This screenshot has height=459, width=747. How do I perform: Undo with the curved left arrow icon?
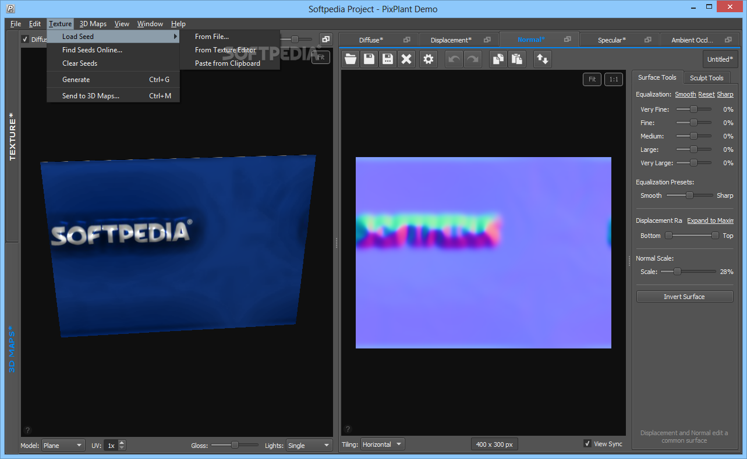[454, 59]
